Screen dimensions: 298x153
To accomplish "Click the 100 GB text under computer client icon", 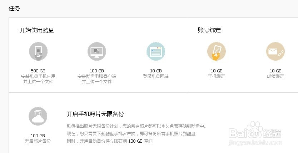I will (97, 71).
